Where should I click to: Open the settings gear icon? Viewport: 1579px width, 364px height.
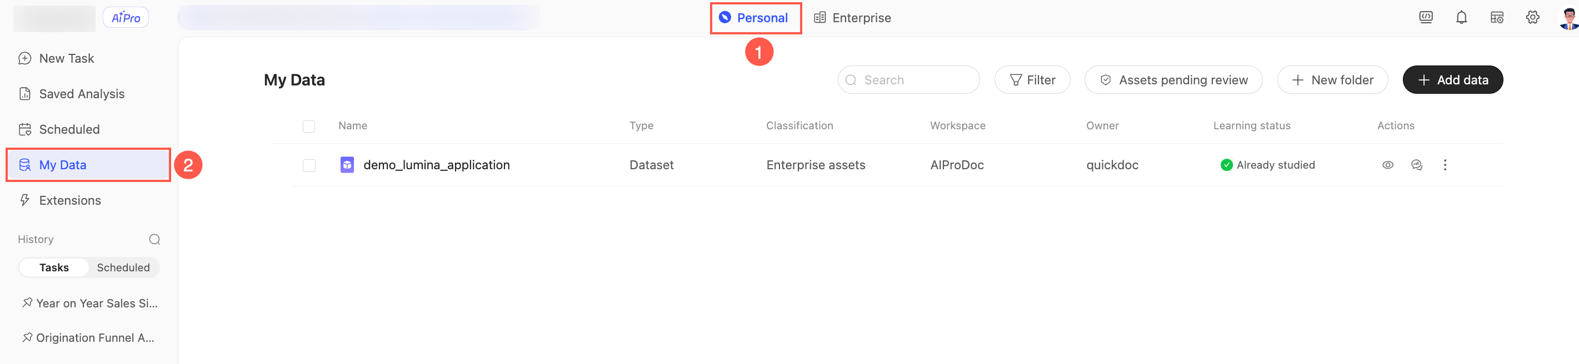pyautogui.click(x=1532, y=18)
